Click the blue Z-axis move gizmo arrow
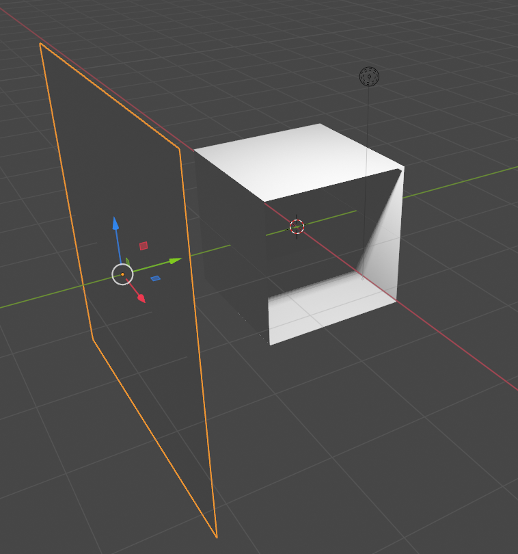The width and height of the screenshot is (518, 554). tap(116, 224)
